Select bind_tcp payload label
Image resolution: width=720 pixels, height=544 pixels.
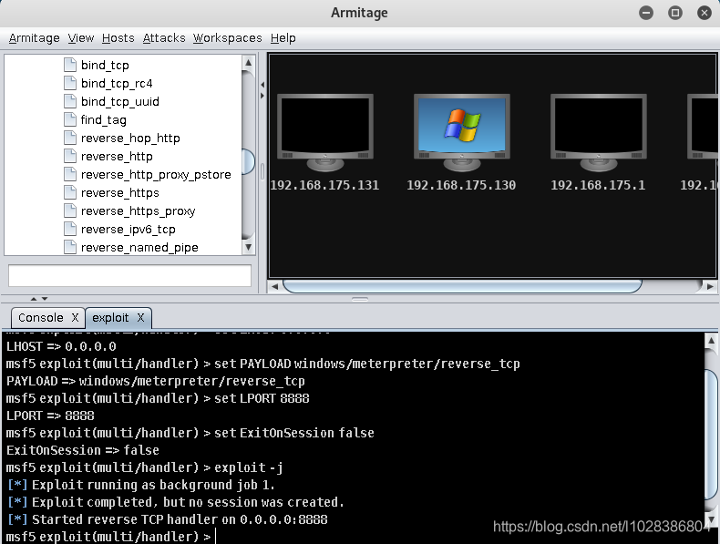tap(105, 66)
